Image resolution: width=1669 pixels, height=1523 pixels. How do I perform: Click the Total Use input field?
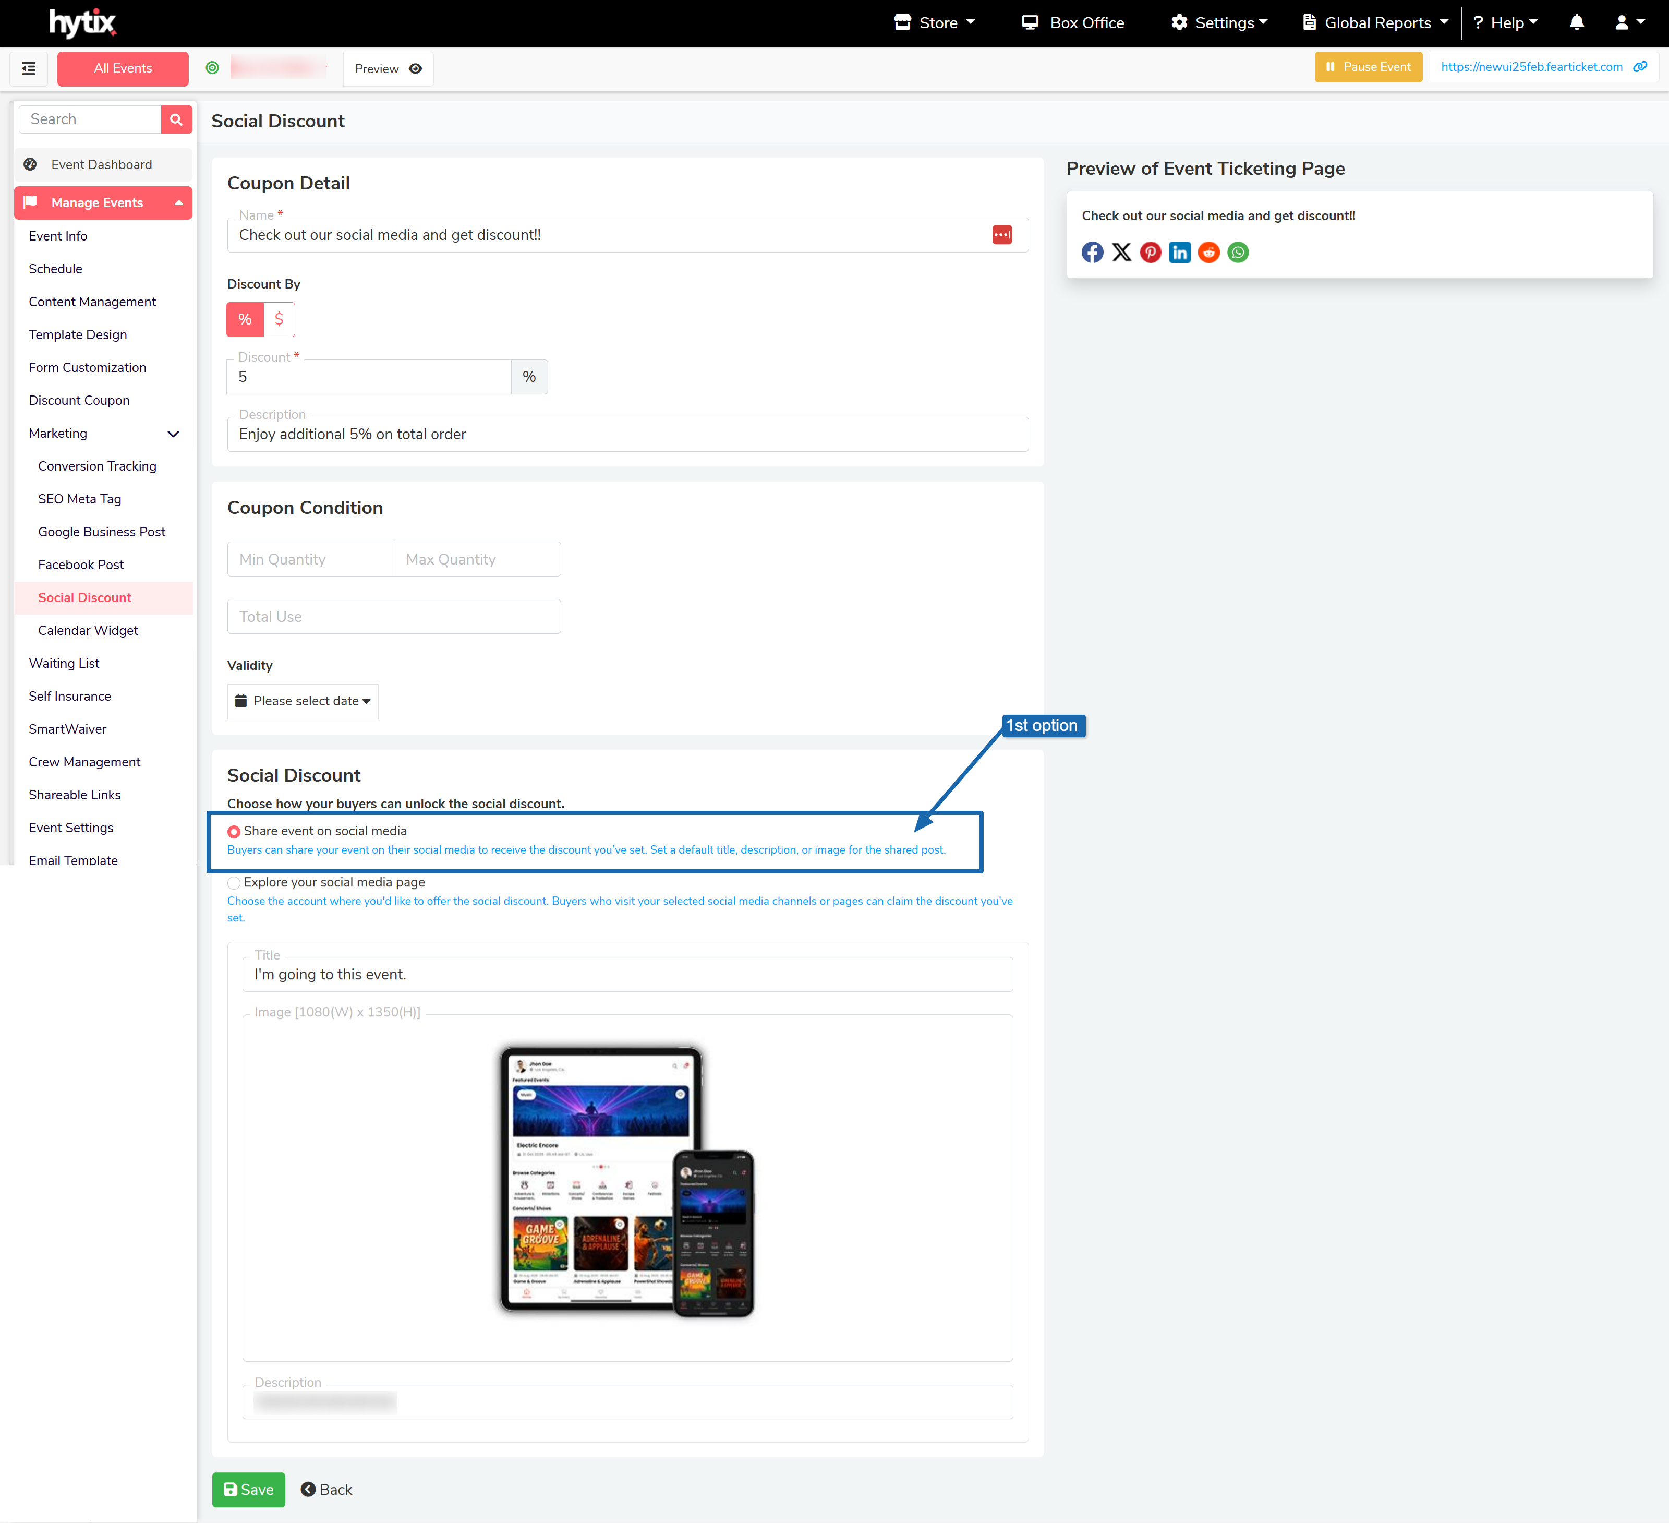pyautogui.click(x=394, y=617)
